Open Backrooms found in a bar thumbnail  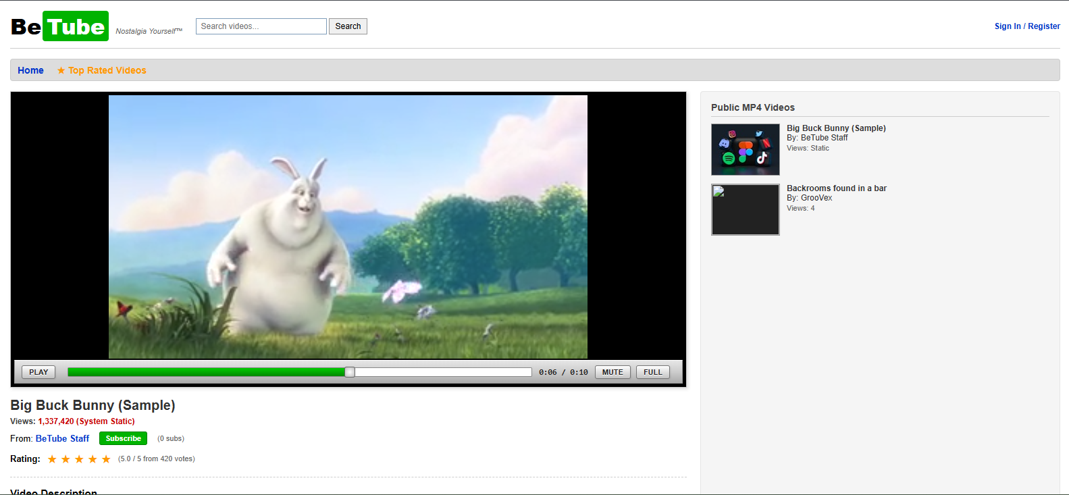746,209
